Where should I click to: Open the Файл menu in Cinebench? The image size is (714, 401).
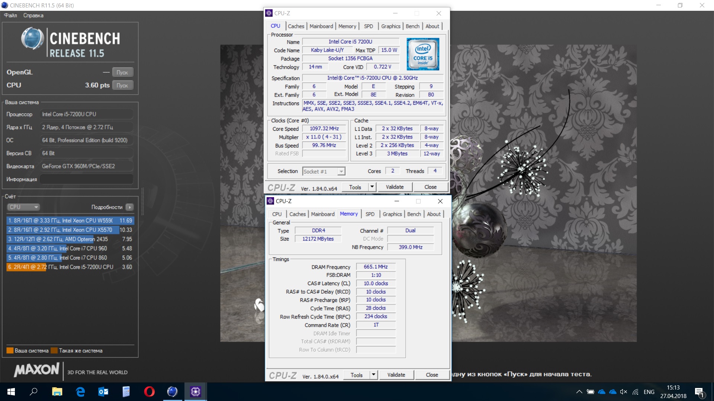pyautogui.click(x=10, y=15)
